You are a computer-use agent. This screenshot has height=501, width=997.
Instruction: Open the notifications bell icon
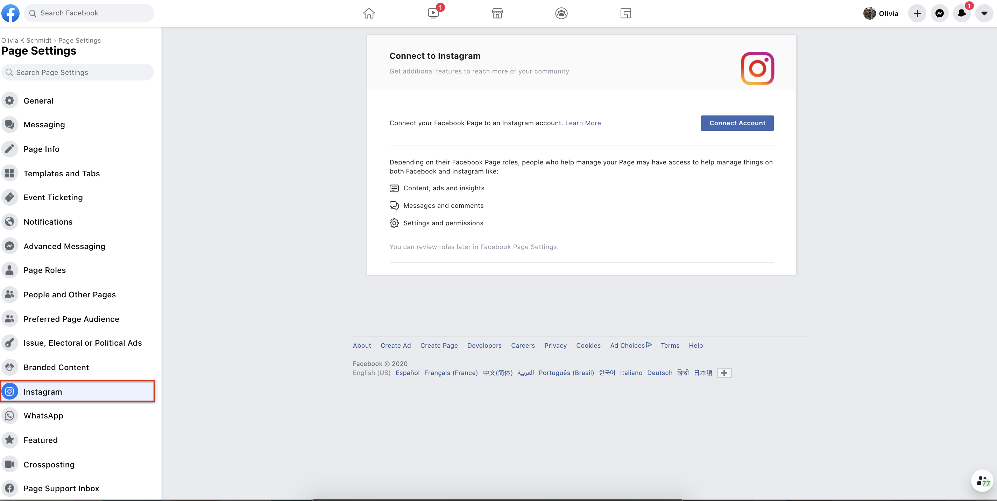click(962, 14)
